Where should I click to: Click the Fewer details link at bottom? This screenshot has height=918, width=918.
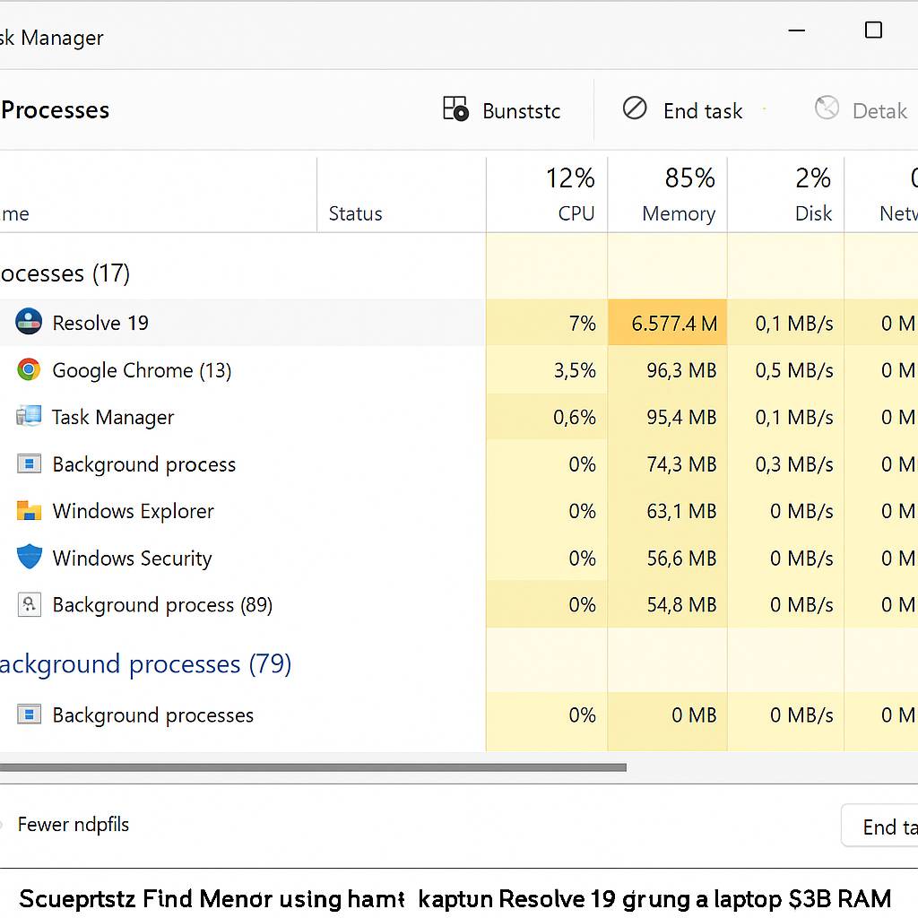pyautogui.click(x=74, y=825)
